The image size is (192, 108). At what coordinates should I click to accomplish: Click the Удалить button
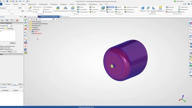pyautogui.click(x=13, y=43)
